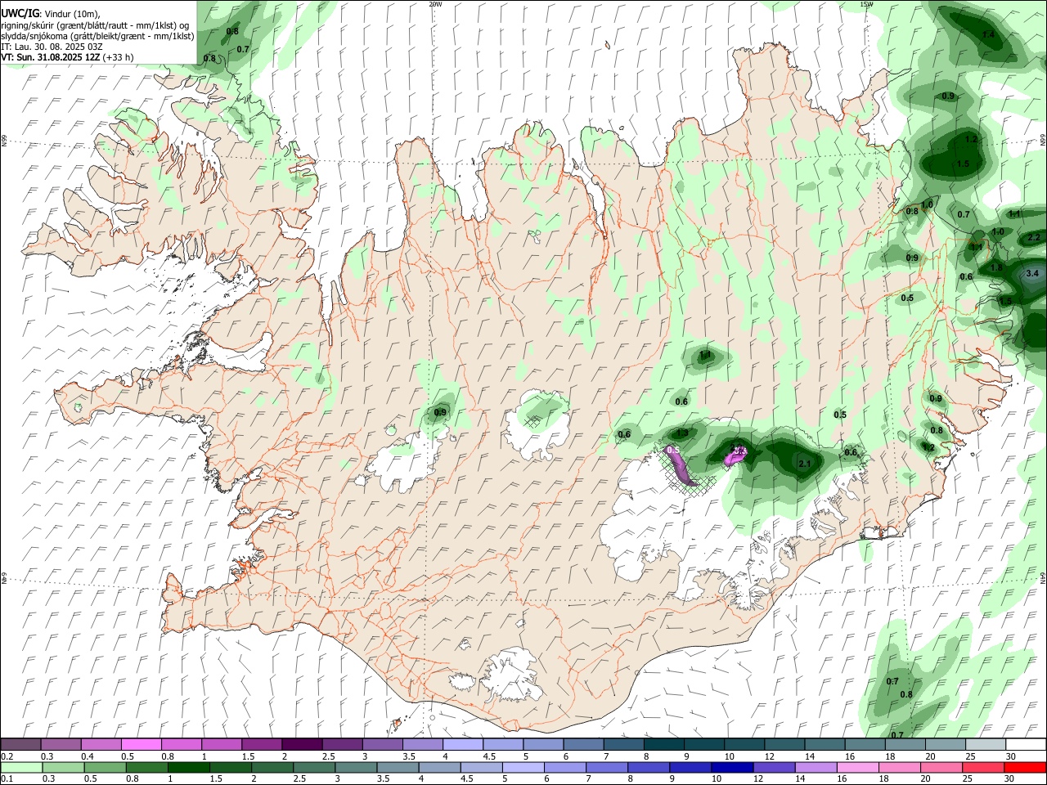
Task: Click the bright red above-30 swatch, lower legend row
Action: [1025, 767]
